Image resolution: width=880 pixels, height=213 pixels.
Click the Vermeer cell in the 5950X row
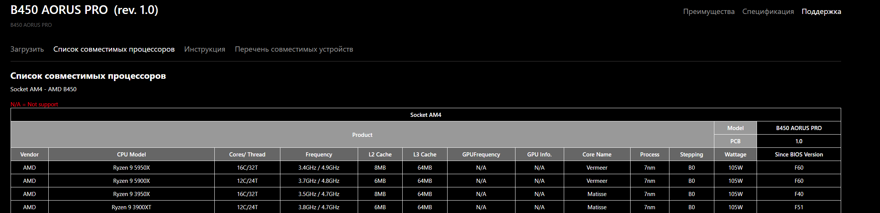click(x=597, y=168)
